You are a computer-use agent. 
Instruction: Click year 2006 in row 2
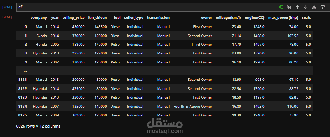pos(55,45)
